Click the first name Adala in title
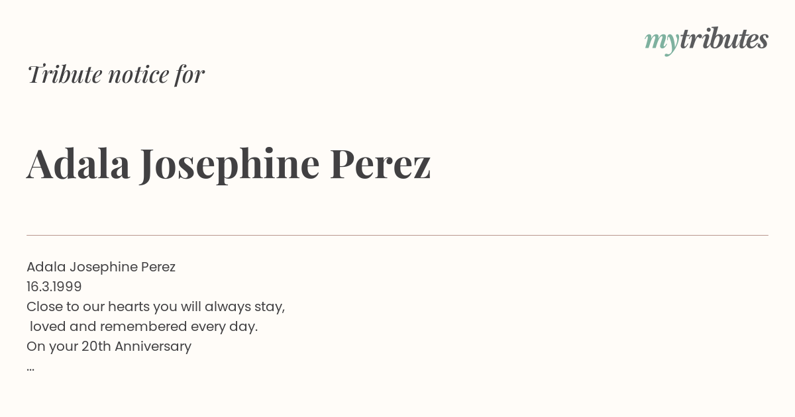The height and width of the screenshot is (417, 795). pyautogui.click(x=78, y=163)
